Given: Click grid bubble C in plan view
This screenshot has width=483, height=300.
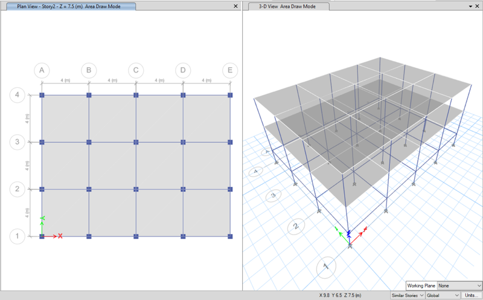Looking at the screenshot, I should click(x=136, y=70).
